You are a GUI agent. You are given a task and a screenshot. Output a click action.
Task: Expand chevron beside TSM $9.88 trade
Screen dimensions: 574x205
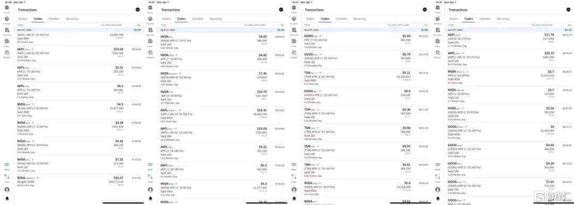318,128
